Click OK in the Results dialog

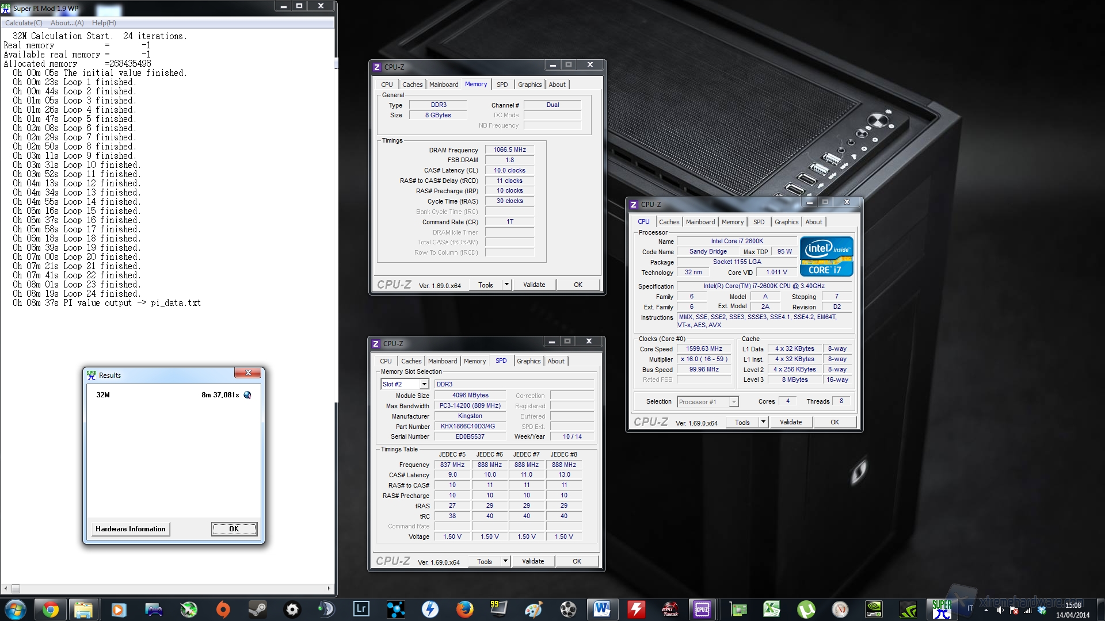pos(234,529)
